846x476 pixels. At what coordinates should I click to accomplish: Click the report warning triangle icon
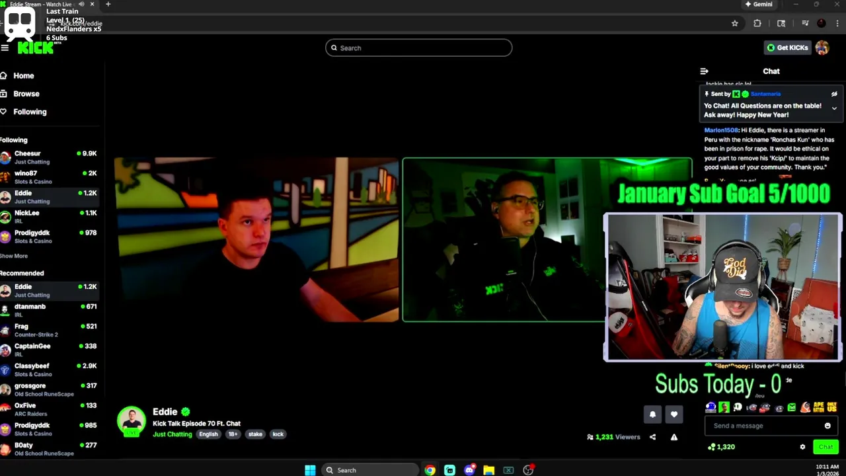pos(673,437)
